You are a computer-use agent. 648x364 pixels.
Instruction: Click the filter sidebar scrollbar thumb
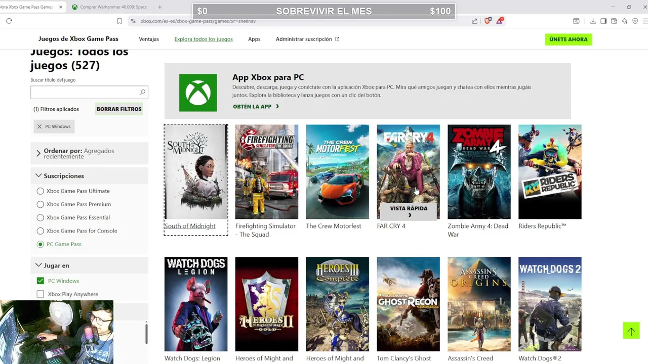pos(146,334)
